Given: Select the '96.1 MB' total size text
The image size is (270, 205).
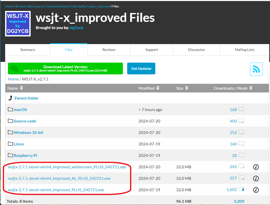Looking at the screenshot, I should pyautogui.click(x=184, y=201).
